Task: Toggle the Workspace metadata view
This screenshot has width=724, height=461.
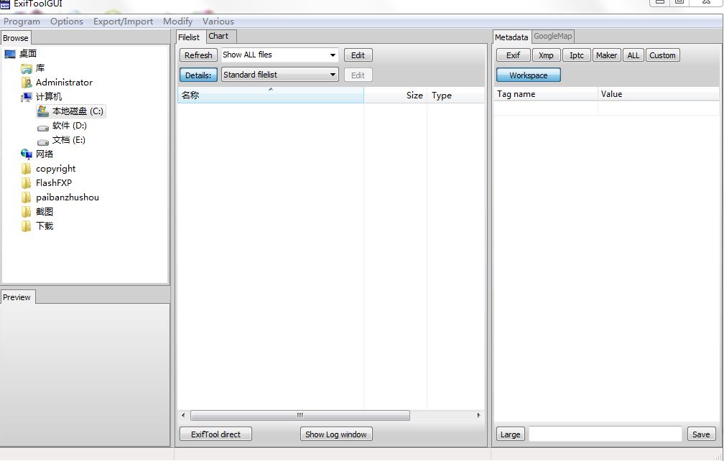Action: (528, 75)
